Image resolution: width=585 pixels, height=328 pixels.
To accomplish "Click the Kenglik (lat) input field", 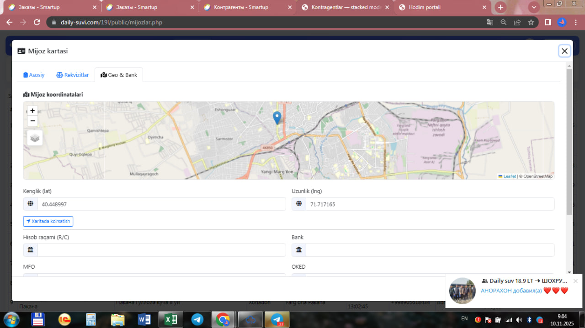I will (161, 204).
